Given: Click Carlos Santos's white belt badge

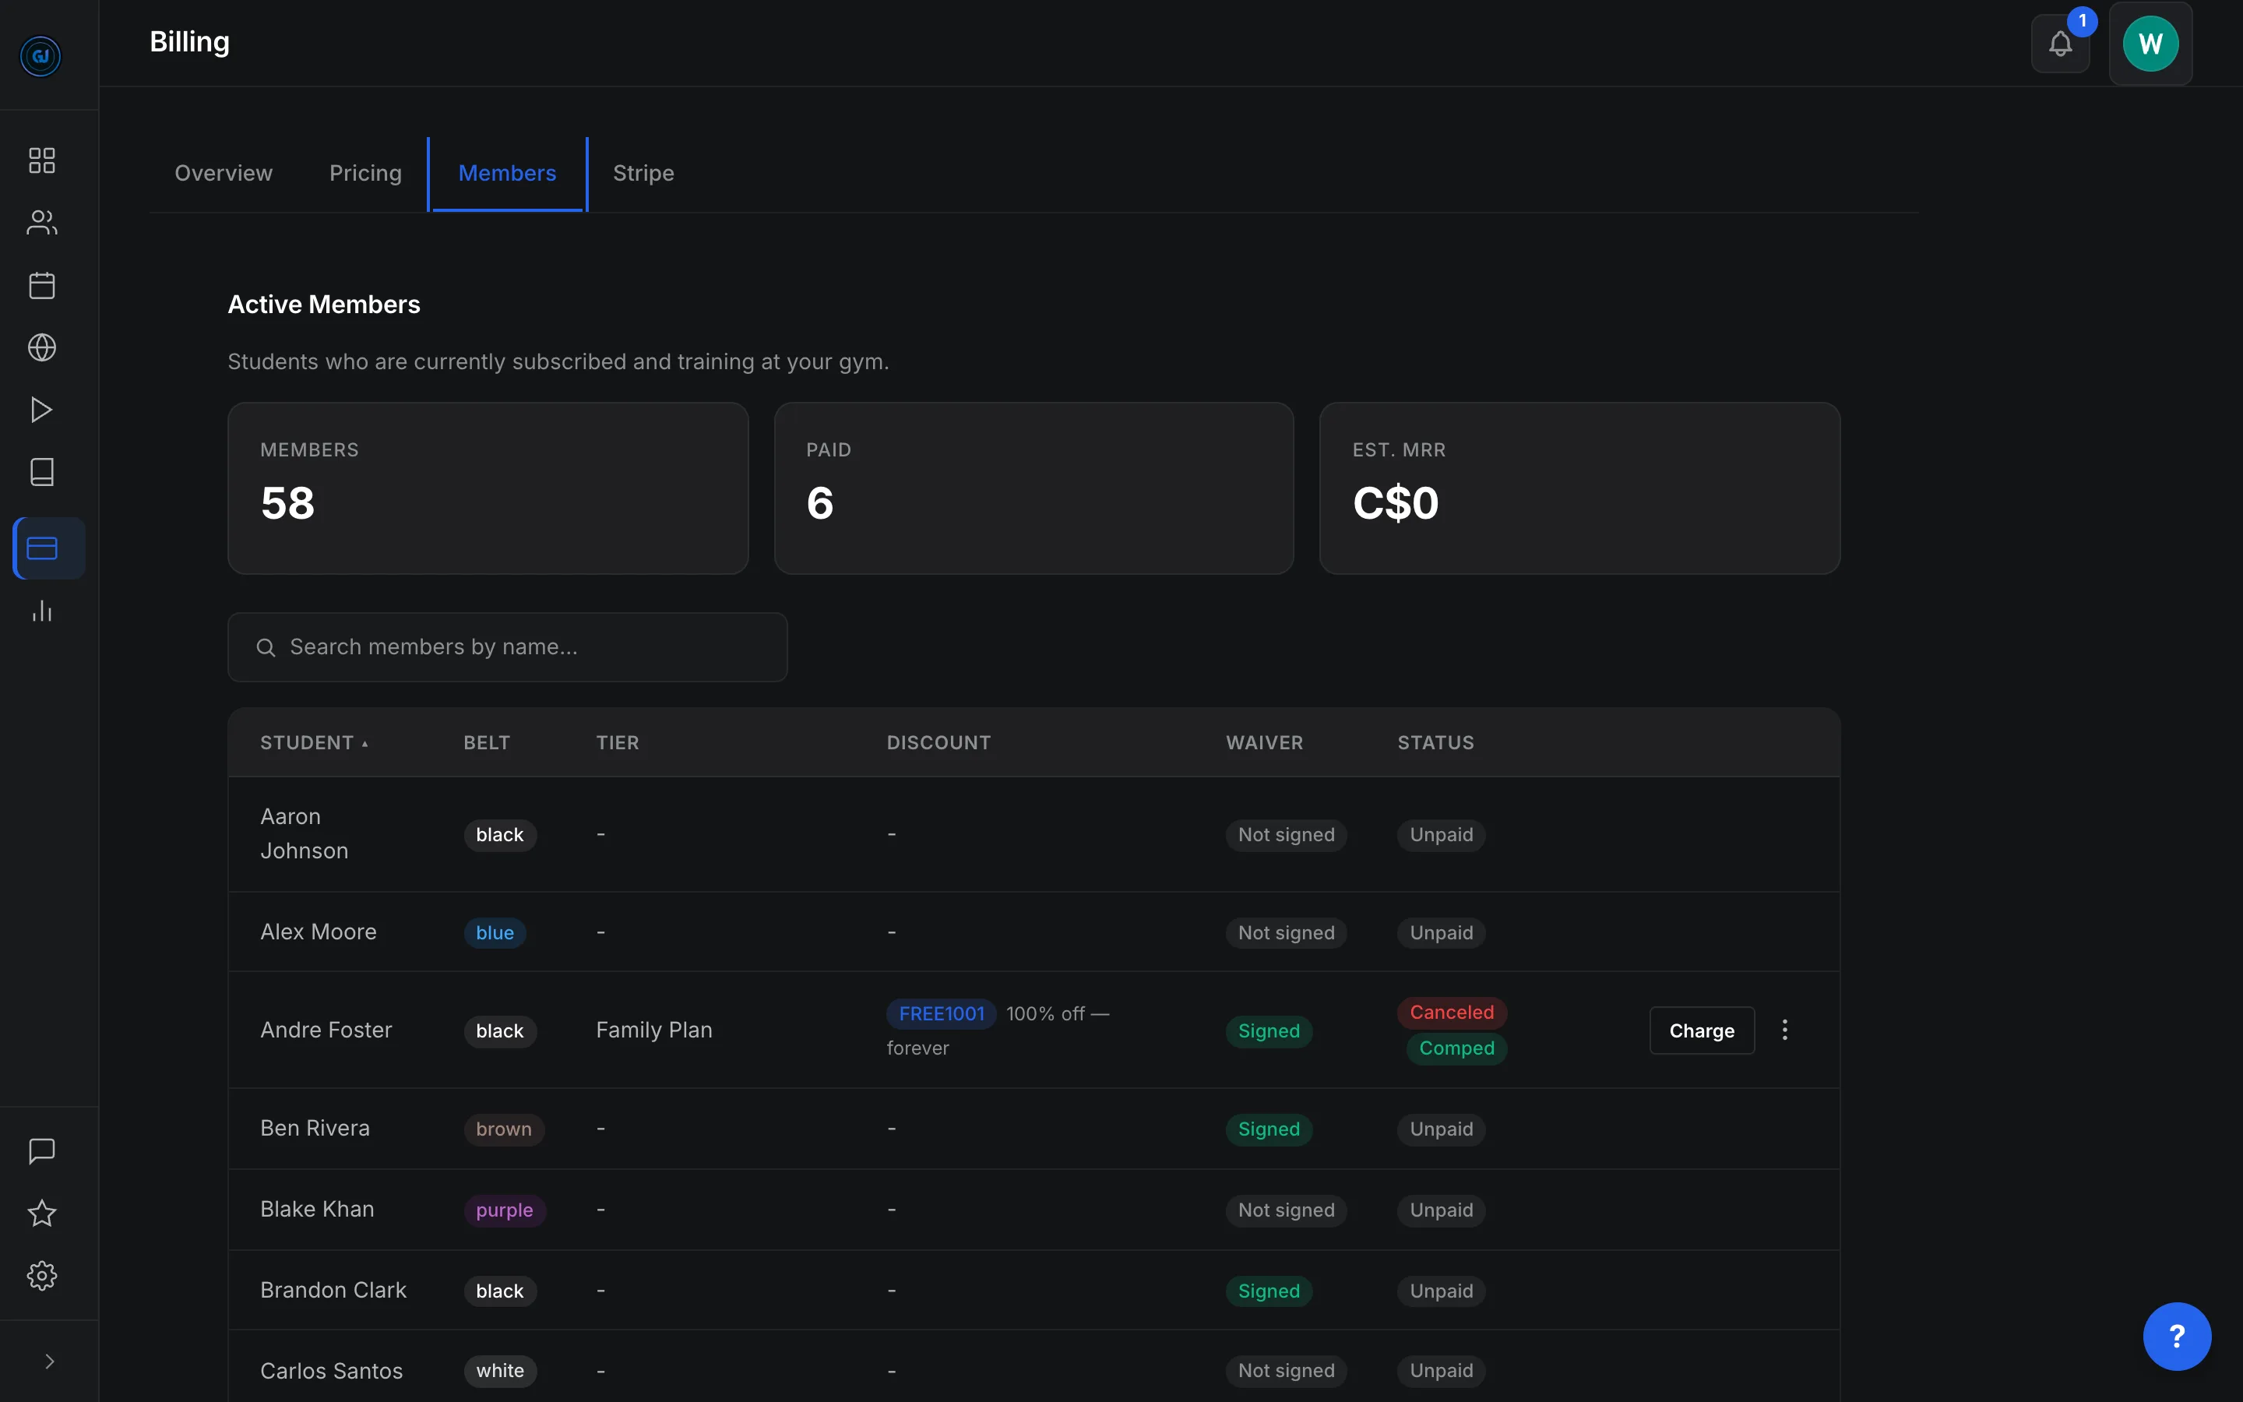Looking at the screenshot, I should 499,1371.
